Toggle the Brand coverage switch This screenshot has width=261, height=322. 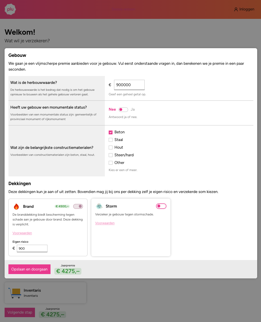(78, 206)
